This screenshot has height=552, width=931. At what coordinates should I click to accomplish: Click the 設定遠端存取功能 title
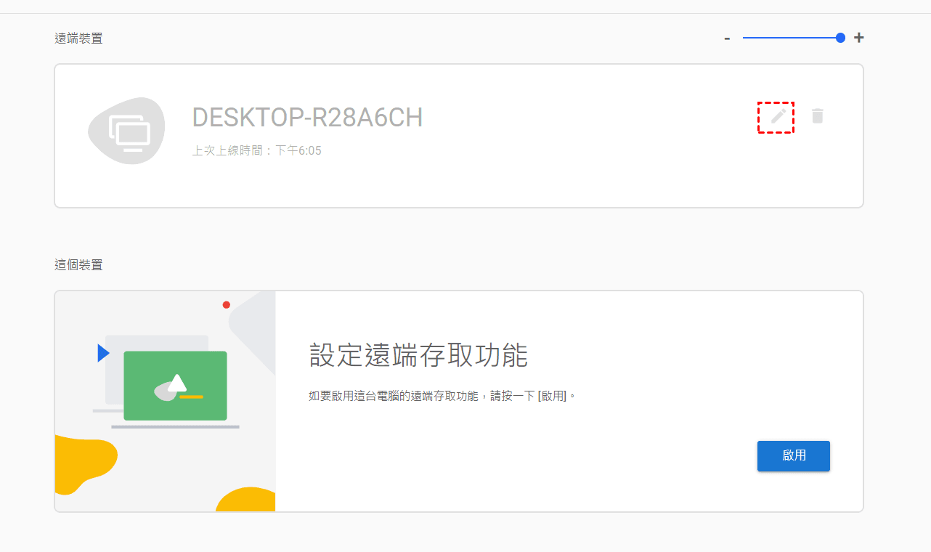418,356
